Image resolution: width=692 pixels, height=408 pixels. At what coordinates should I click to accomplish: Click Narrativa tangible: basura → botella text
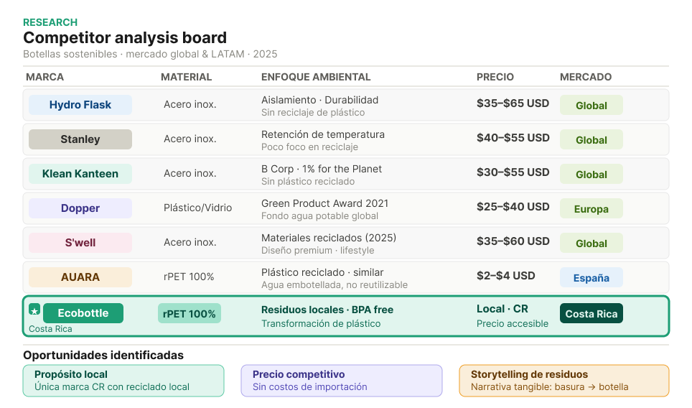click(549, 386)
